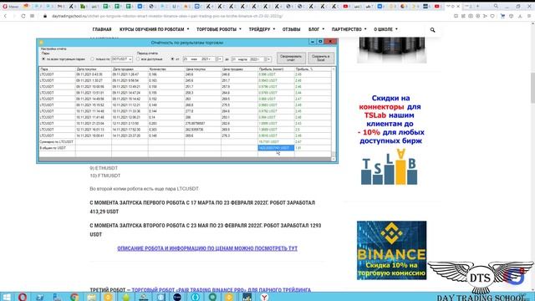Open 'PAIR TRADING BINANCE PRO' robot link

(221, 290)
